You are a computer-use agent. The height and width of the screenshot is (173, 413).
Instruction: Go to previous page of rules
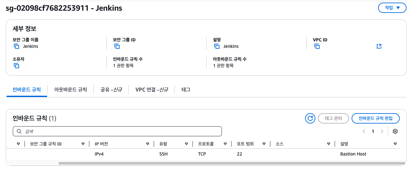pyautogui.click(x=364, y=131)
